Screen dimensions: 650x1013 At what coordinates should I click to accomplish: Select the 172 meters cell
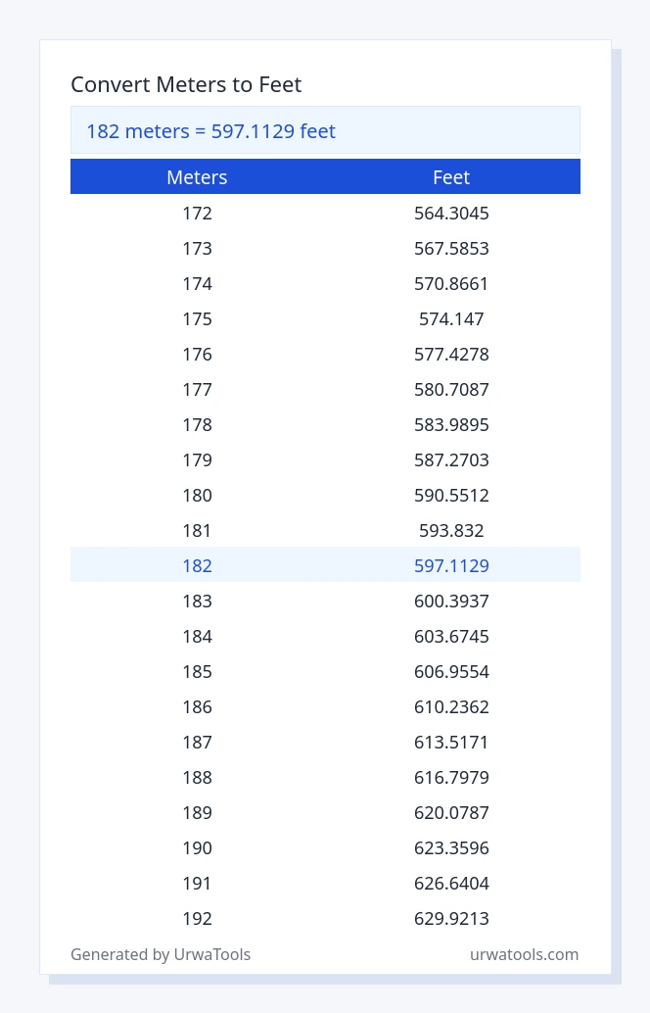pos(197,213)
